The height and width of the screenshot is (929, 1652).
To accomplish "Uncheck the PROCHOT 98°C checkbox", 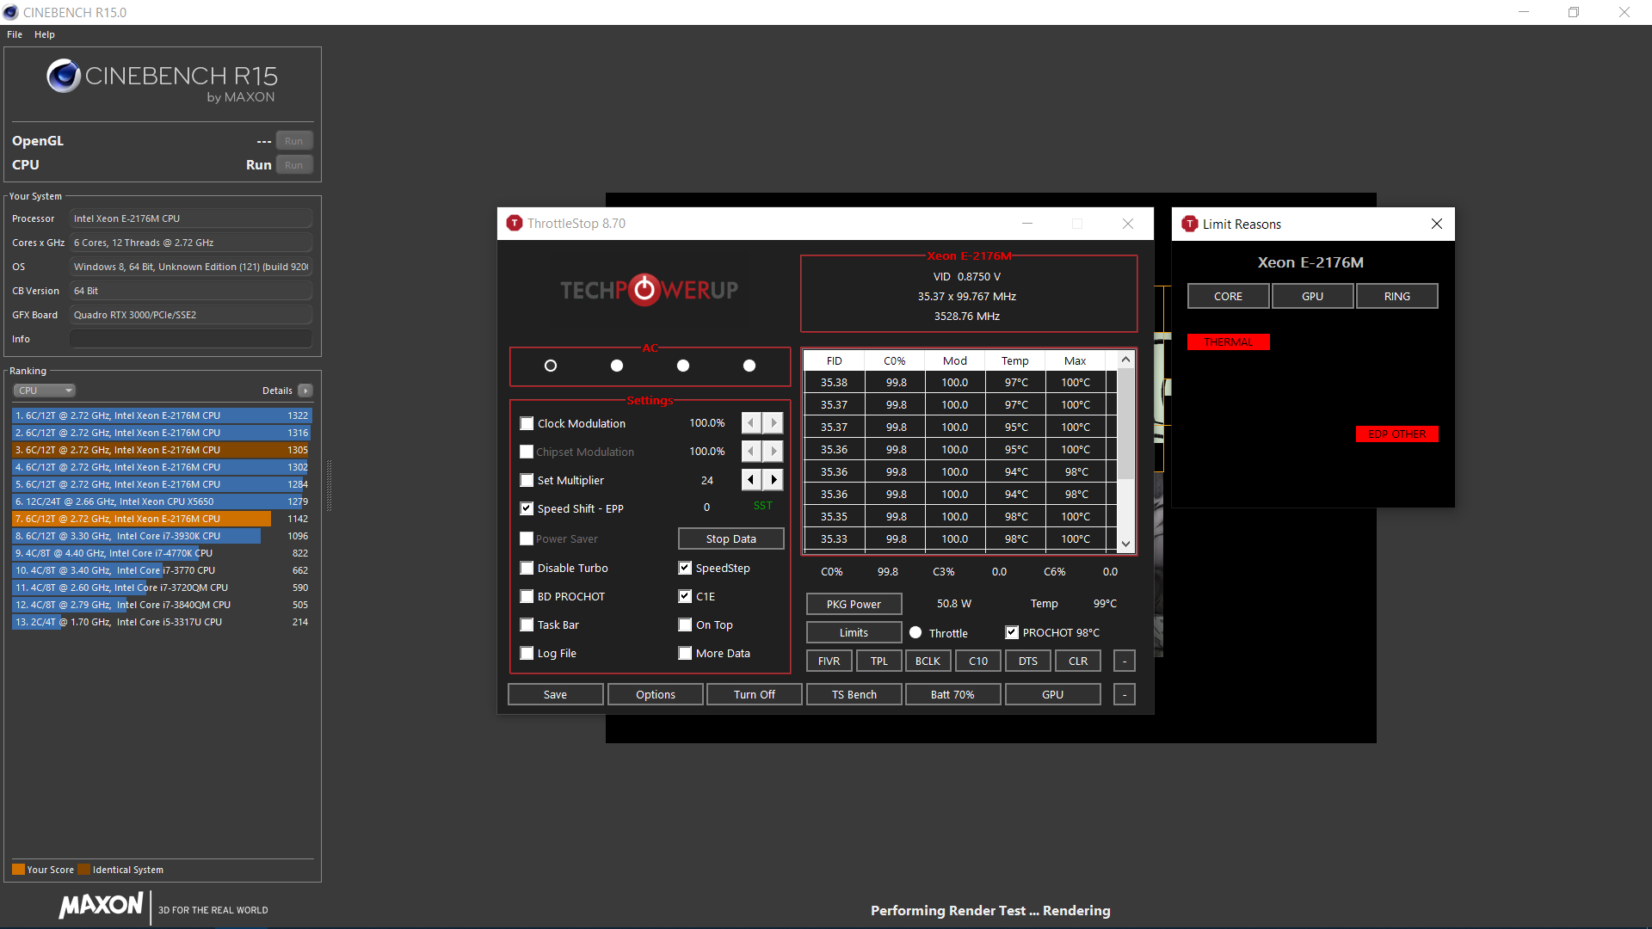I will [x=1012, y=632].
